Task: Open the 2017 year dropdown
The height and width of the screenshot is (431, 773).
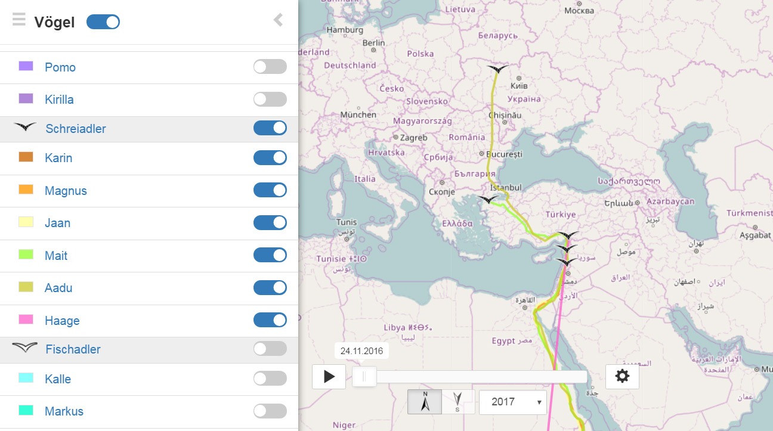Action: pyautogui.click(x=513, y=402)
